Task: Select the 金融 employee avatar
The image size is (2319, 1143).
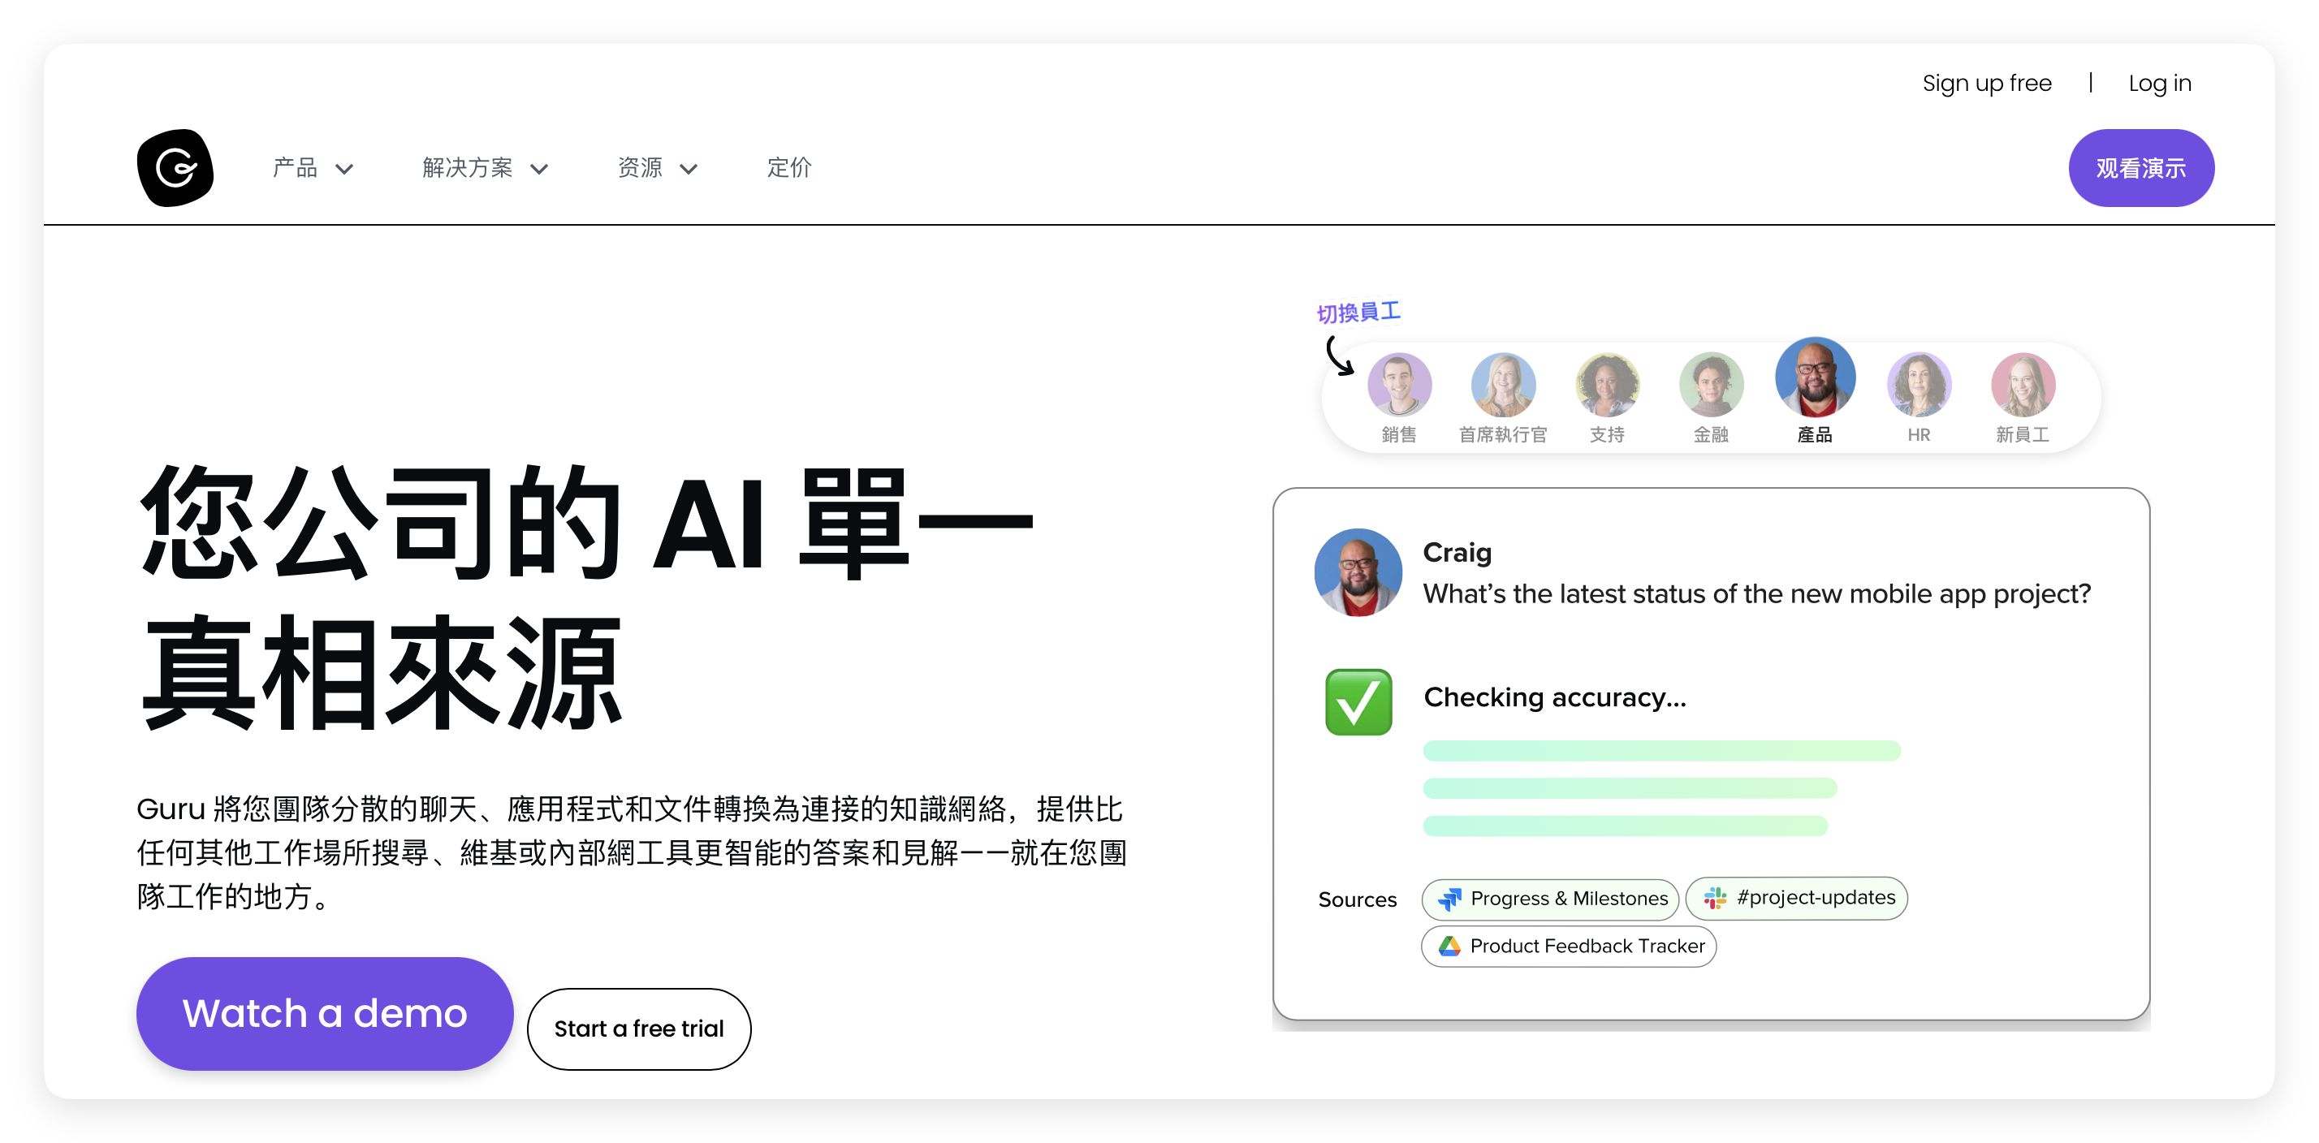Action: [x=1711, y=384]
